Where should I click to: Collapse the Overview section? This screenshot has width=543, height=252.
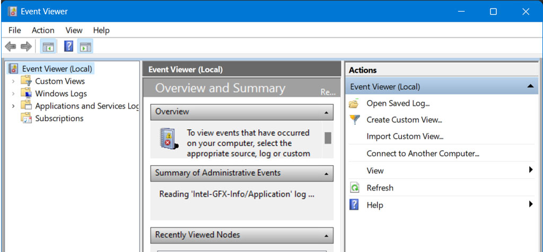click(326, 112)
